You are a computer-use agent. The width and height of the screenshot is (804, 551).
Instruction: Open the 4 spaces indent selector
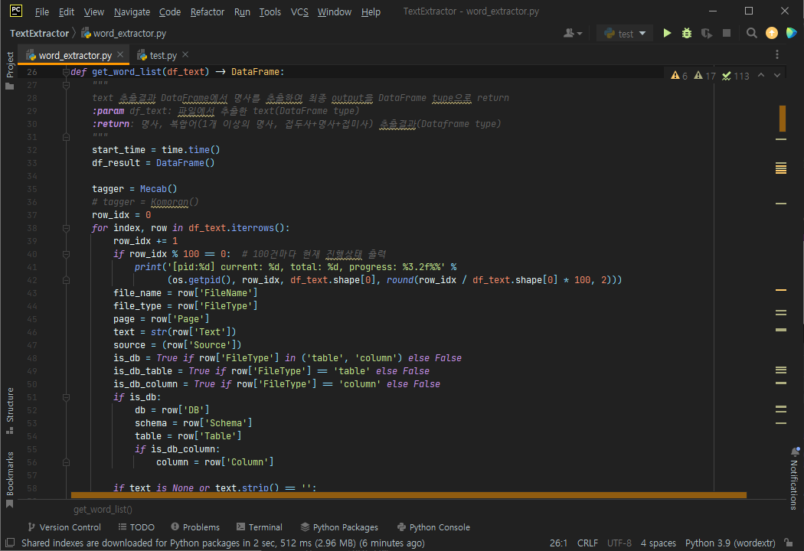(x=659, y=543)
